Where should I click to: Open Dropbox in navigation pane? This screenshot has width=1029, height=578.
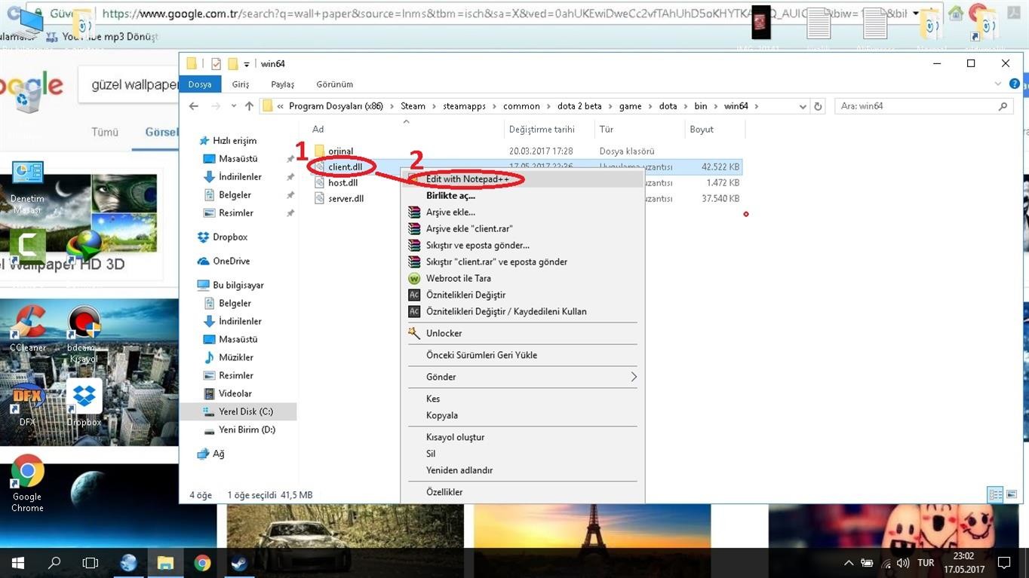click(230, 237)
